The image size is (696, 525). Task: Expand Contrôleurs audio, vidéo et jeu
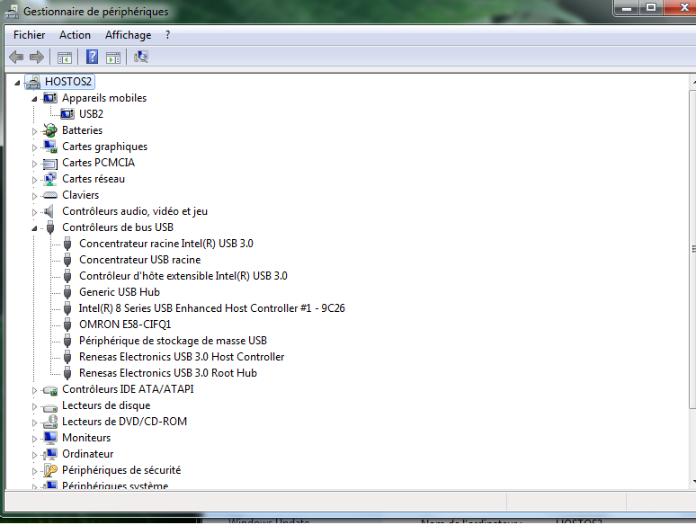click(x=34, y=212)
